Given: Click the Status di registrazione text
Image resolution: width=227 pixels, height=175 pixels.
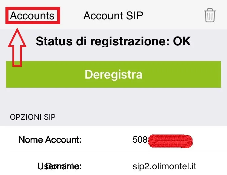Looking at the screenshot, I should pos(113,41).
